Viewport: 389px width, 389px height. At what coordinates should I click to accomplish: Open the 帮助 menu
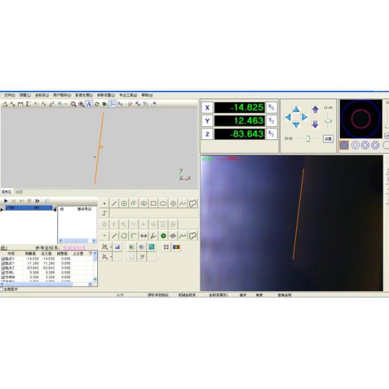(x=147, y=95)
